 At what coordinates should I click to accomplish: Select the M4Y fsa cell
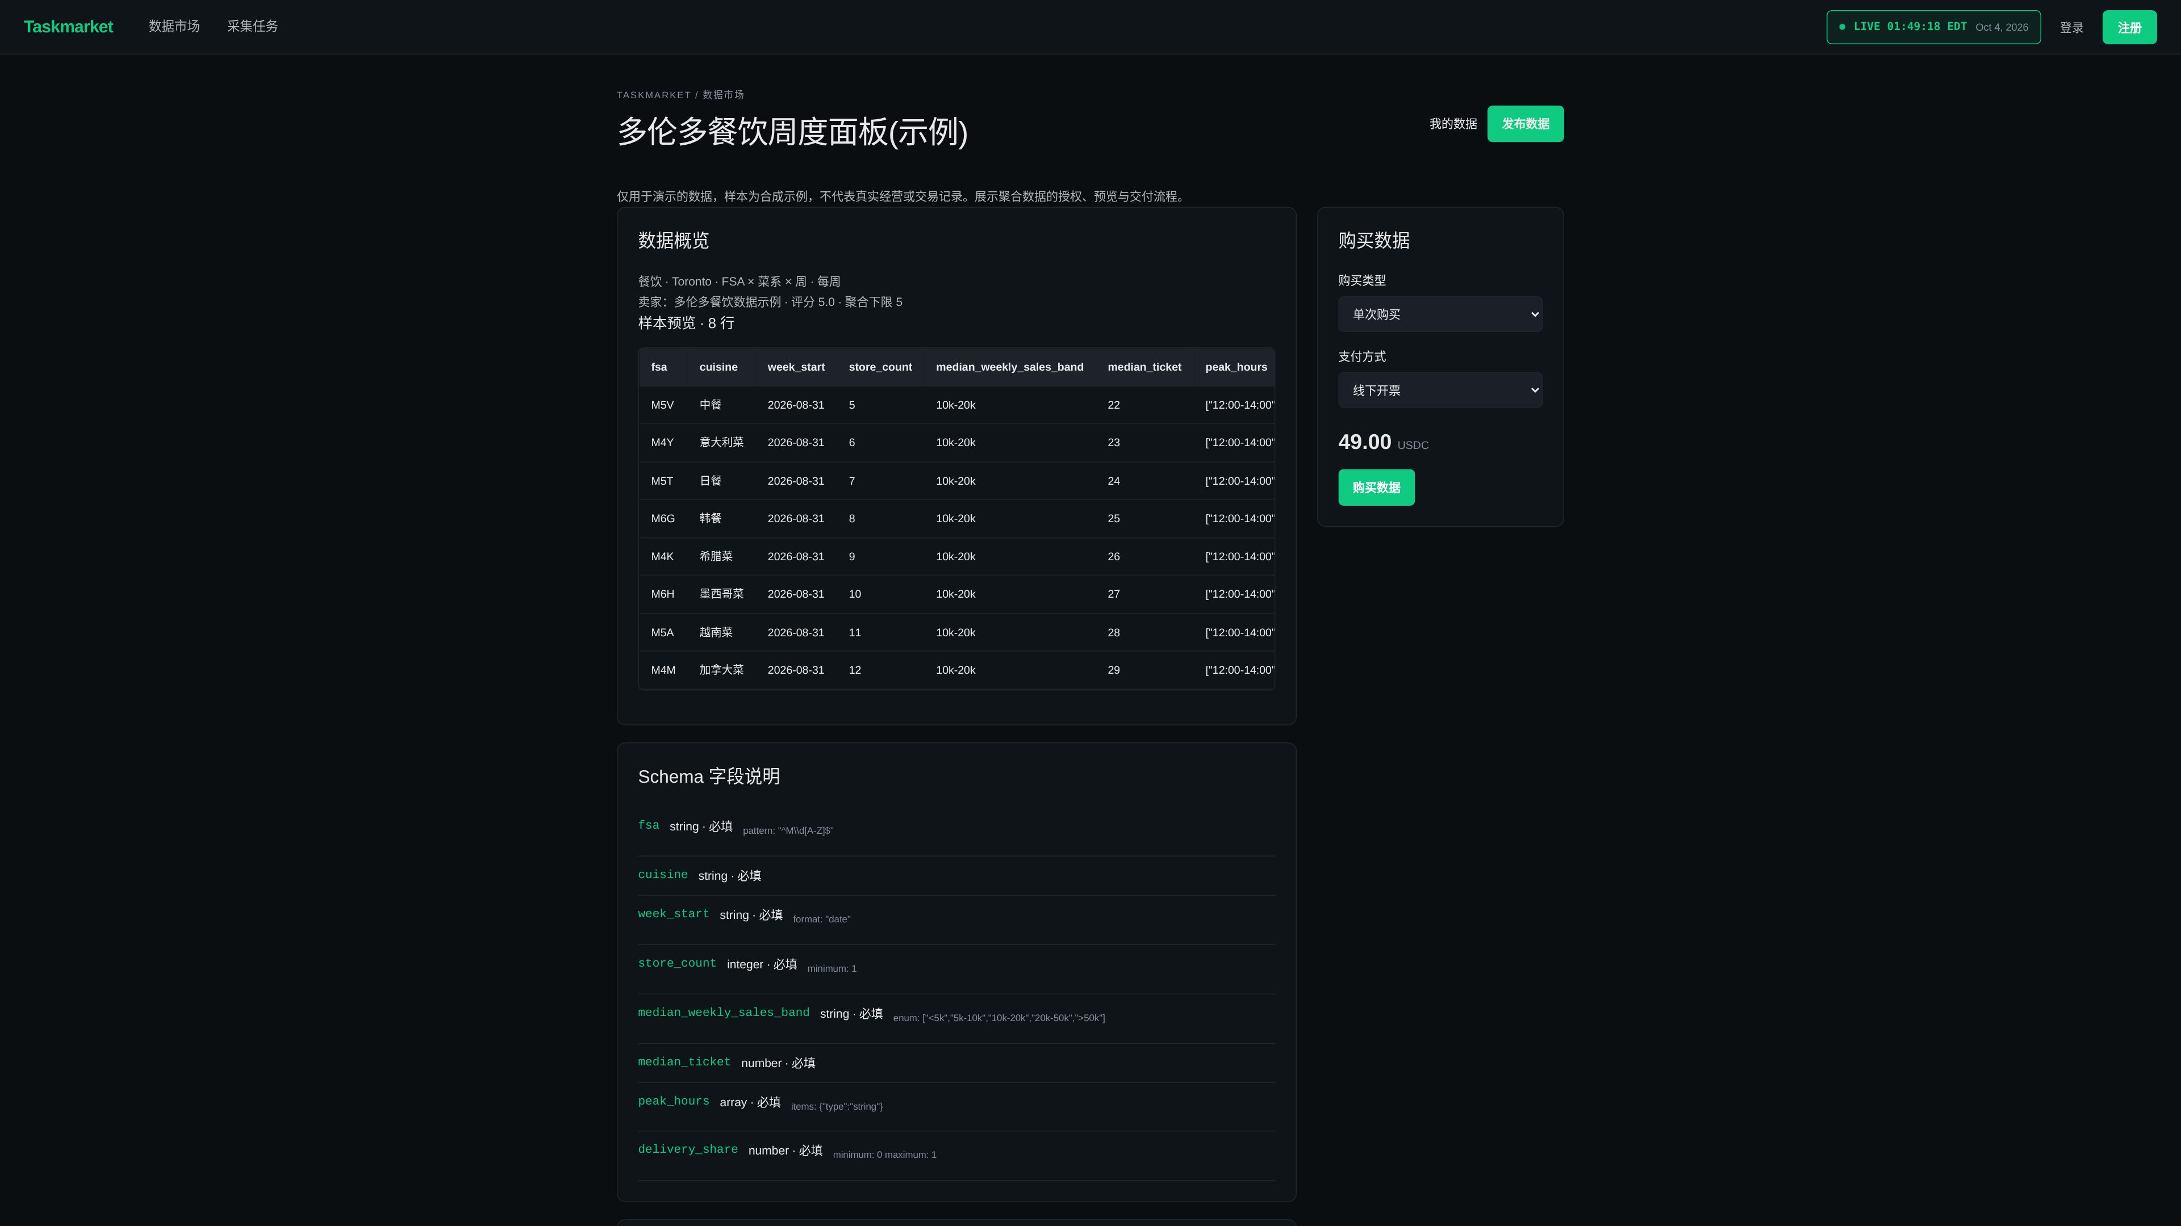click(662, 443)
